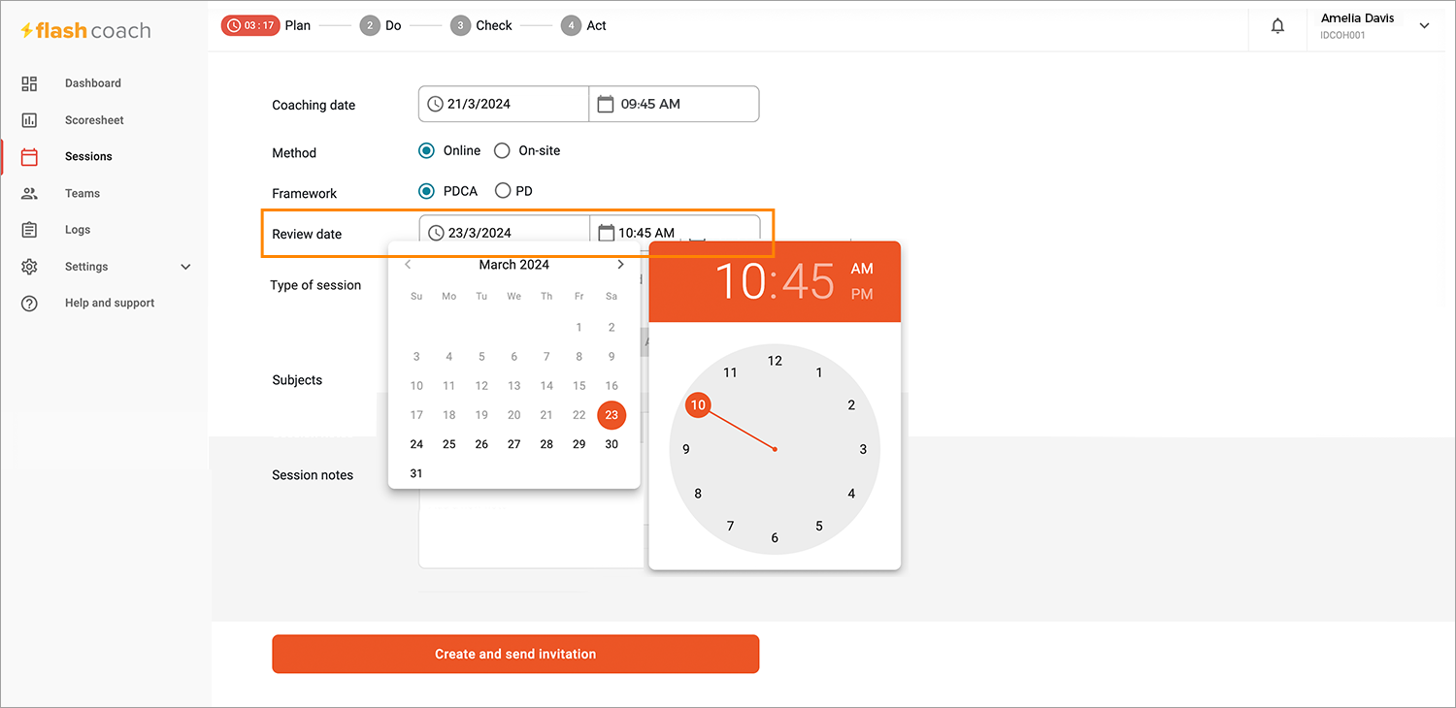Image resolution: width=1456 pixels, height=708 pixels.
Task: Select March 24 in the calendar
Action: (416, 444)
